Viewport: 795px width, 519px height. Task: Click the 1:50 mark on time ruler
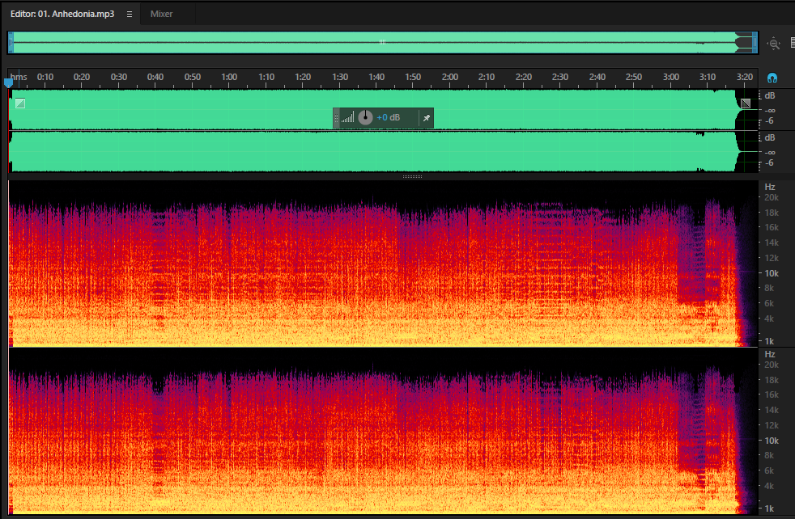413,77
